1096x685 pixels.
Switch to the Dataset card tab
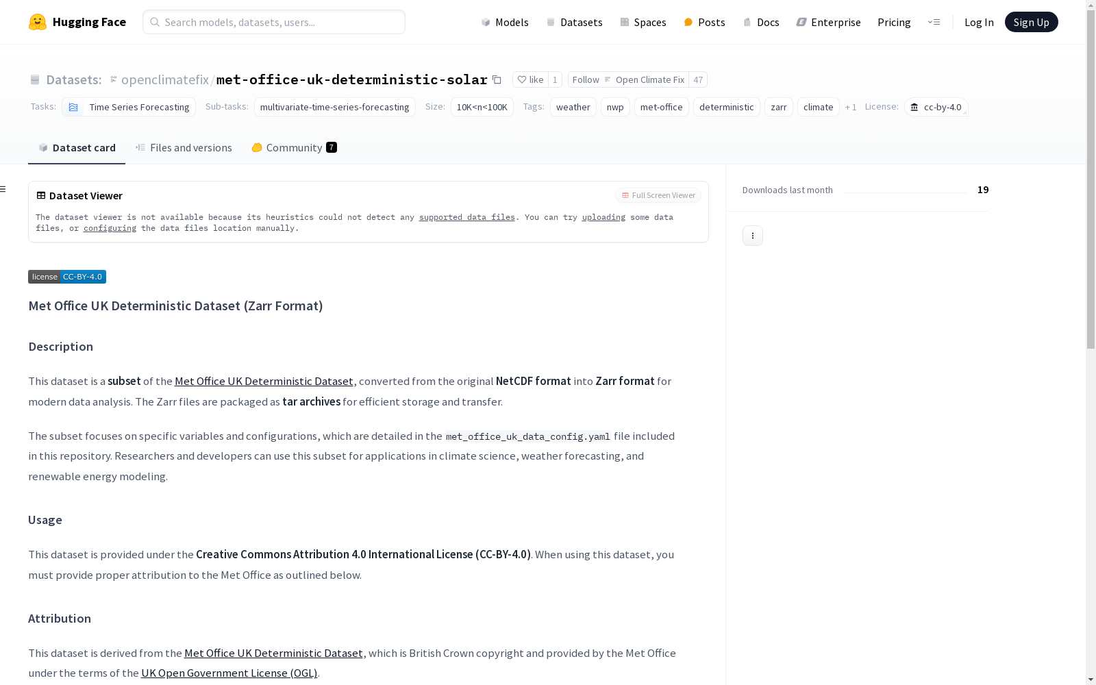(77, 148)
